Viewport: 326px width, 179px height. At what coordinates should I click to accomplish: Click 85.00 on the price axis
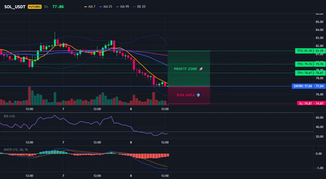coord(319,22)
